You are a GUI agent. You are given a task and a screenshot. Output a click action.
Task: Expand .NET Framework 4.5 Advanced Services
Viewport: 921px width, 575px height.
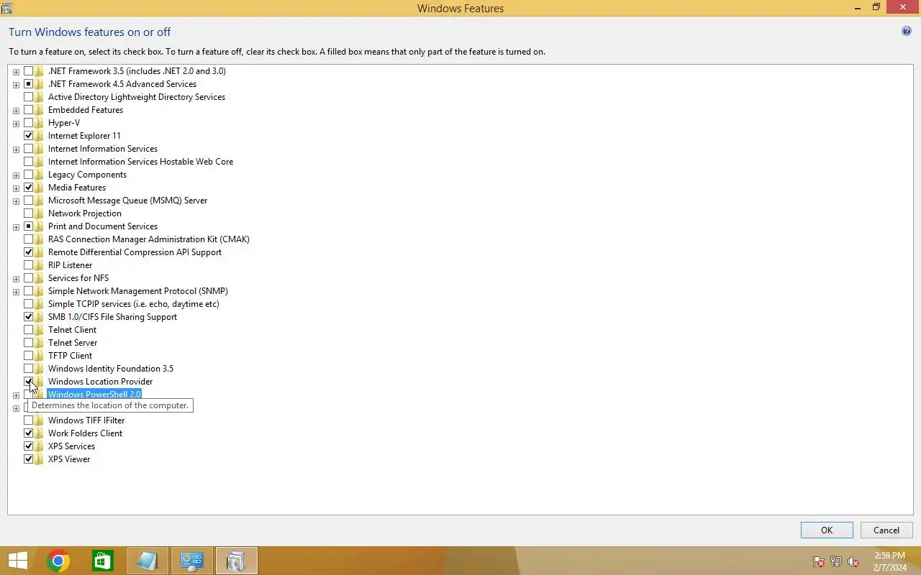16,85
